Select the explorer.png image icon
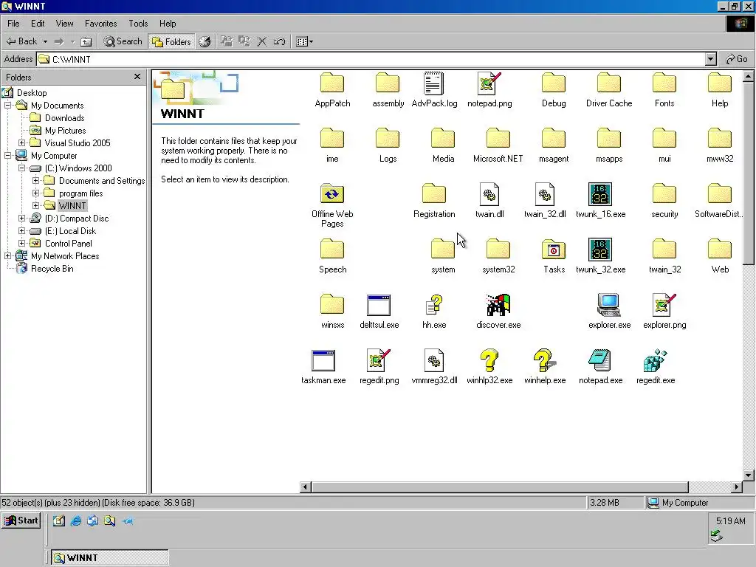 point(664,305)
